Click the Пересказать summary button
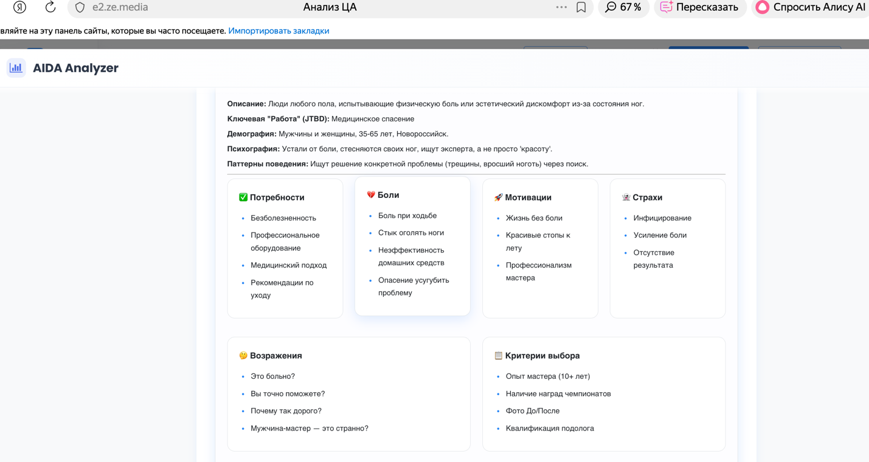 coord(699,7)
